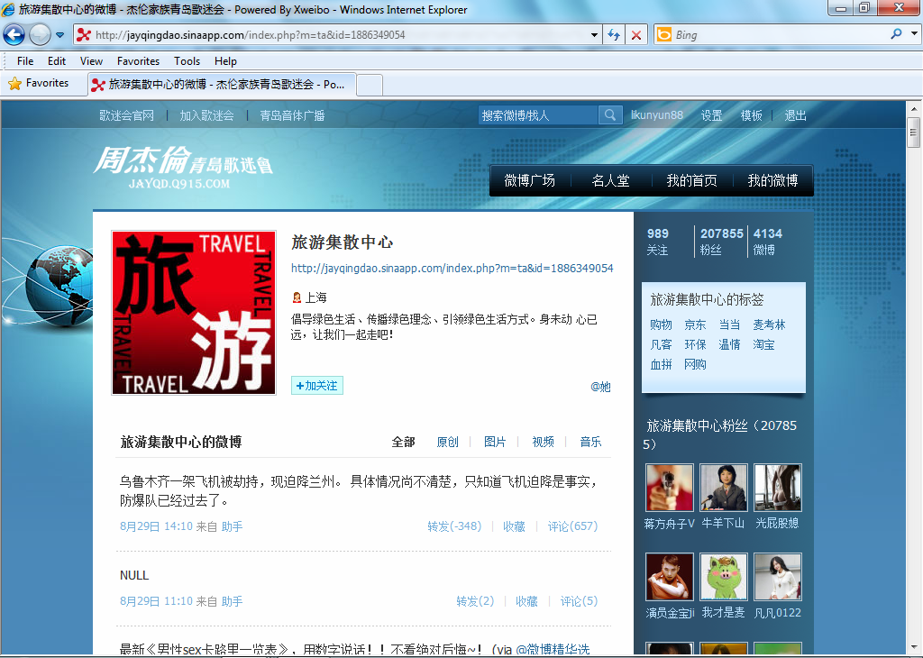Viewport: 923px width, 658px height.
Task: Open the 购物 tag
Action: pos(661,324)
